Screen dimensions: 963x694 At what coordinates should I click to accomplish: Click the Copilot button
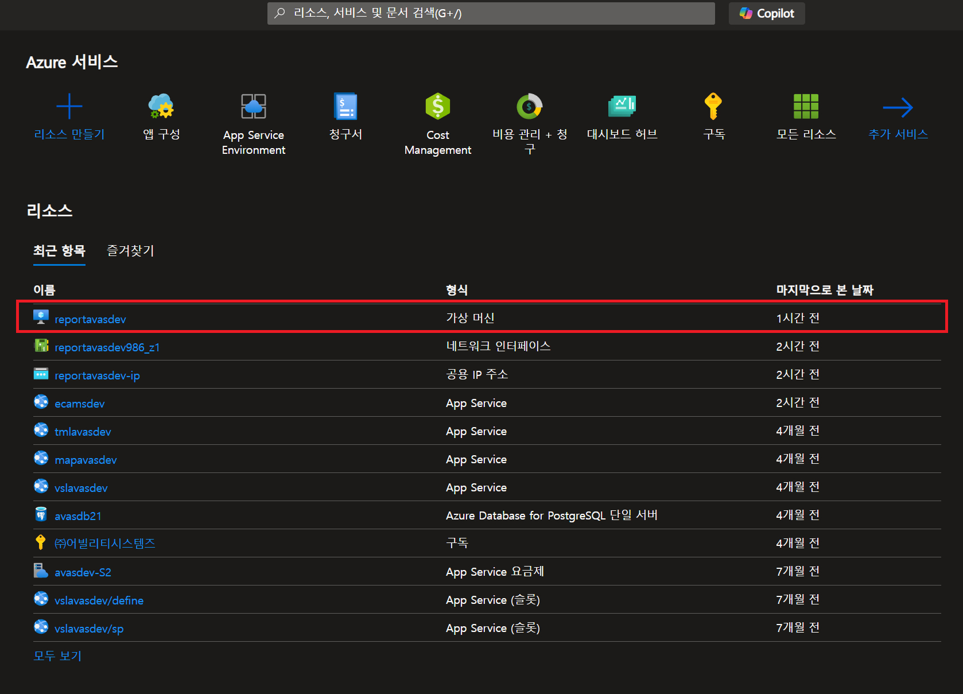767,13
